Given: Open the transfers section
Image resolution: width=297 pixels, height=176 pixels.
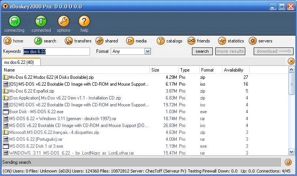Looking at the screenshot, I should 78,41.
